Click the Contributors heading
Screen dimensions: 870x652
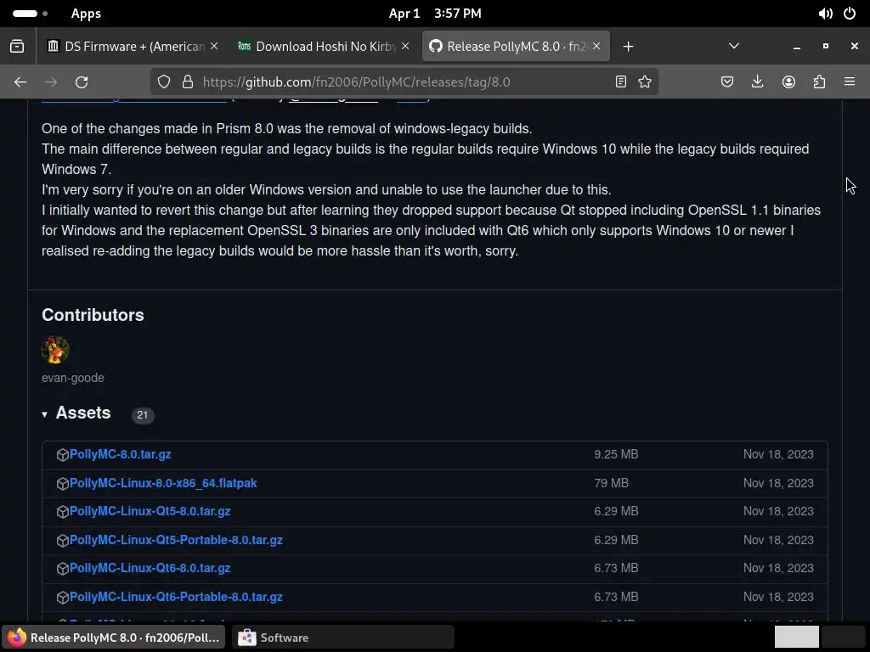[x=93, y=315]
